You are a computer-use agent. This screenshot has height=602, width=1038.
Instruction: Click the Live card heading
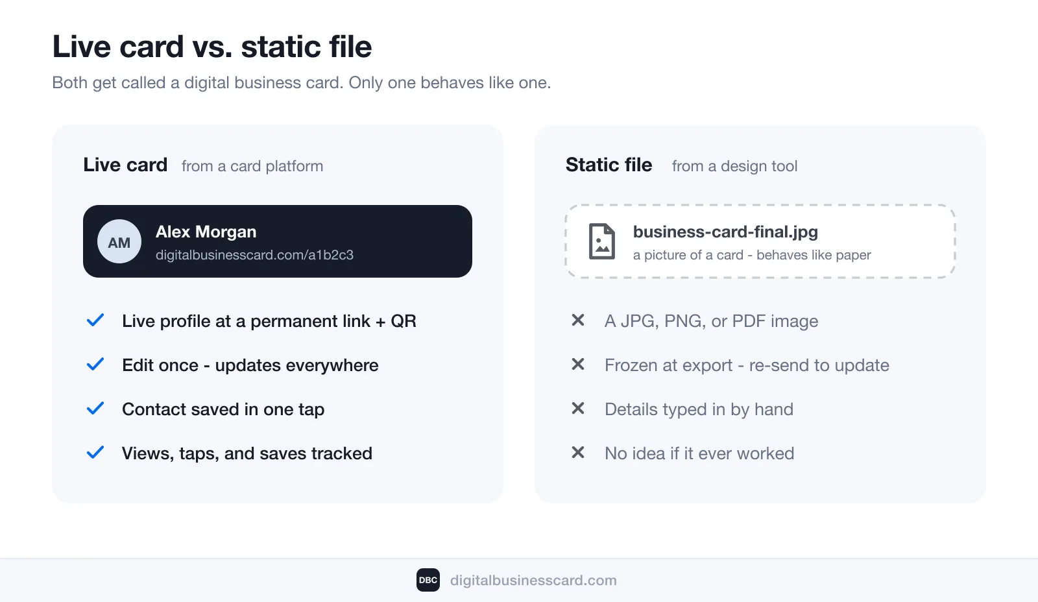click(x=125, y=165)
